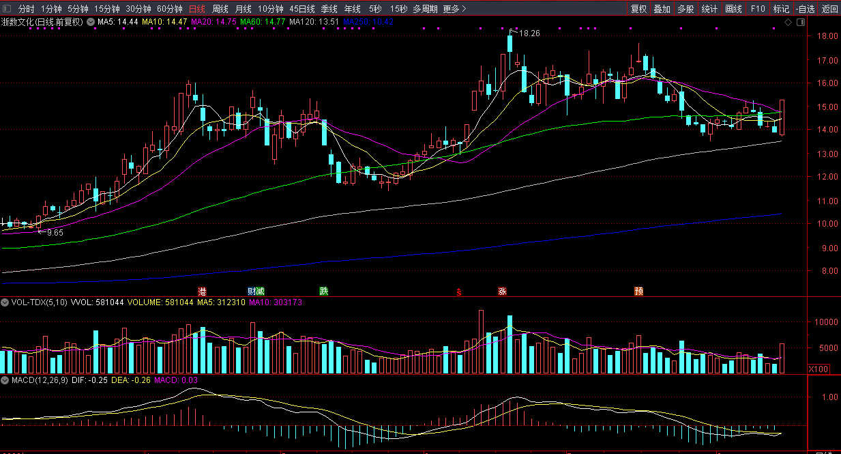841x454 pixels.
Task: Click the 复权 adjustment button
Action: [638, 9]
